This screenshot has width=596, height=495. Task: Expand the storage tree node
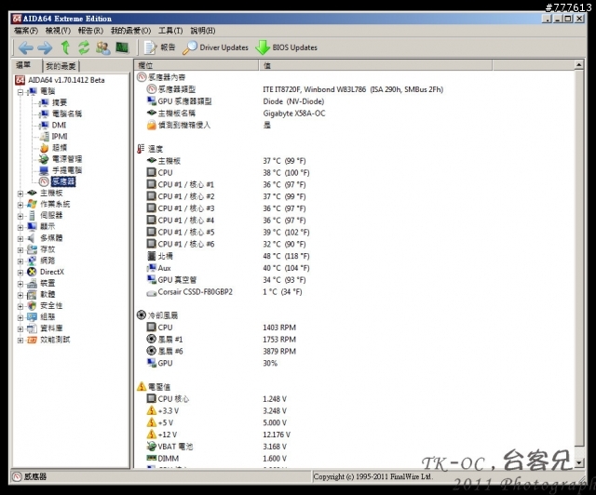[20, 250]
